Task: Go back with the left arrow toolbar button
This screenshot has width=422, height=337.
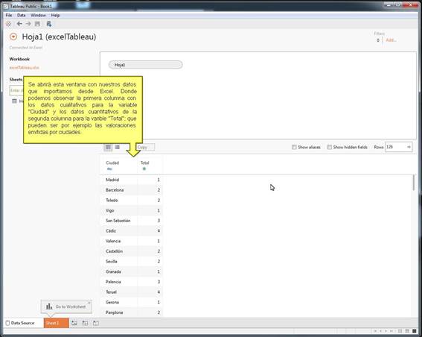Action: click(19, 24)
